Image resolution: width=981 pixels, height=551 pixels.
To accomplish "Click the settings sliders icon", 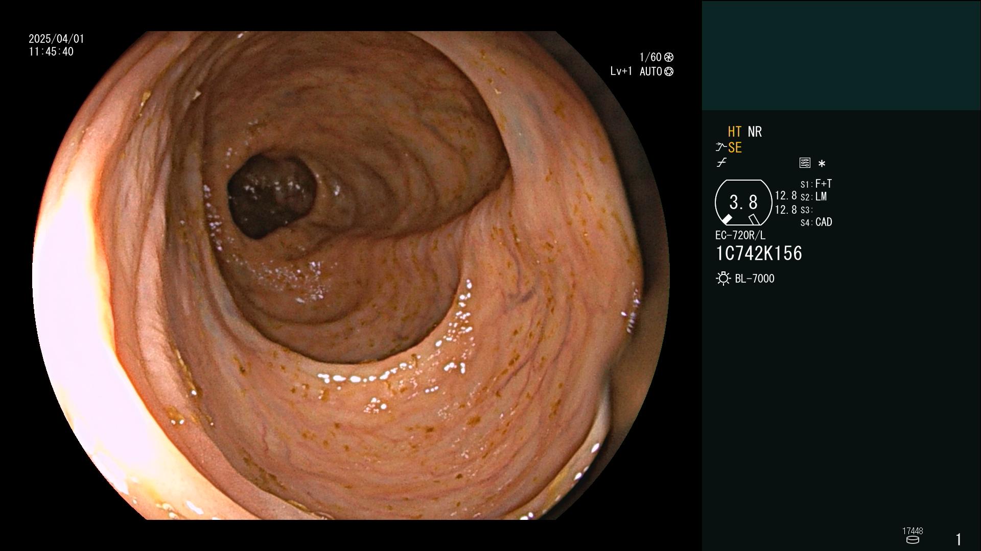I will coord(805,163).
